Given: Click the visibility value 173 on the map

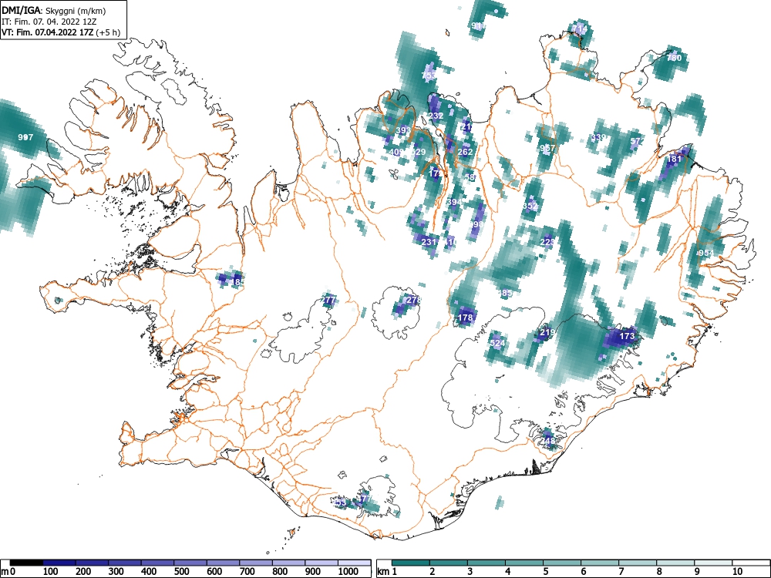Looking at the screenshot, I should 627,336.
